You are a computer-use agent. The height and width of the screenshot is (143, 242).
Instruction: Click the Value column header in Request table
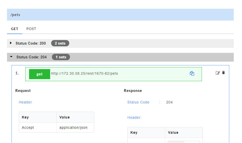point(75,117)
